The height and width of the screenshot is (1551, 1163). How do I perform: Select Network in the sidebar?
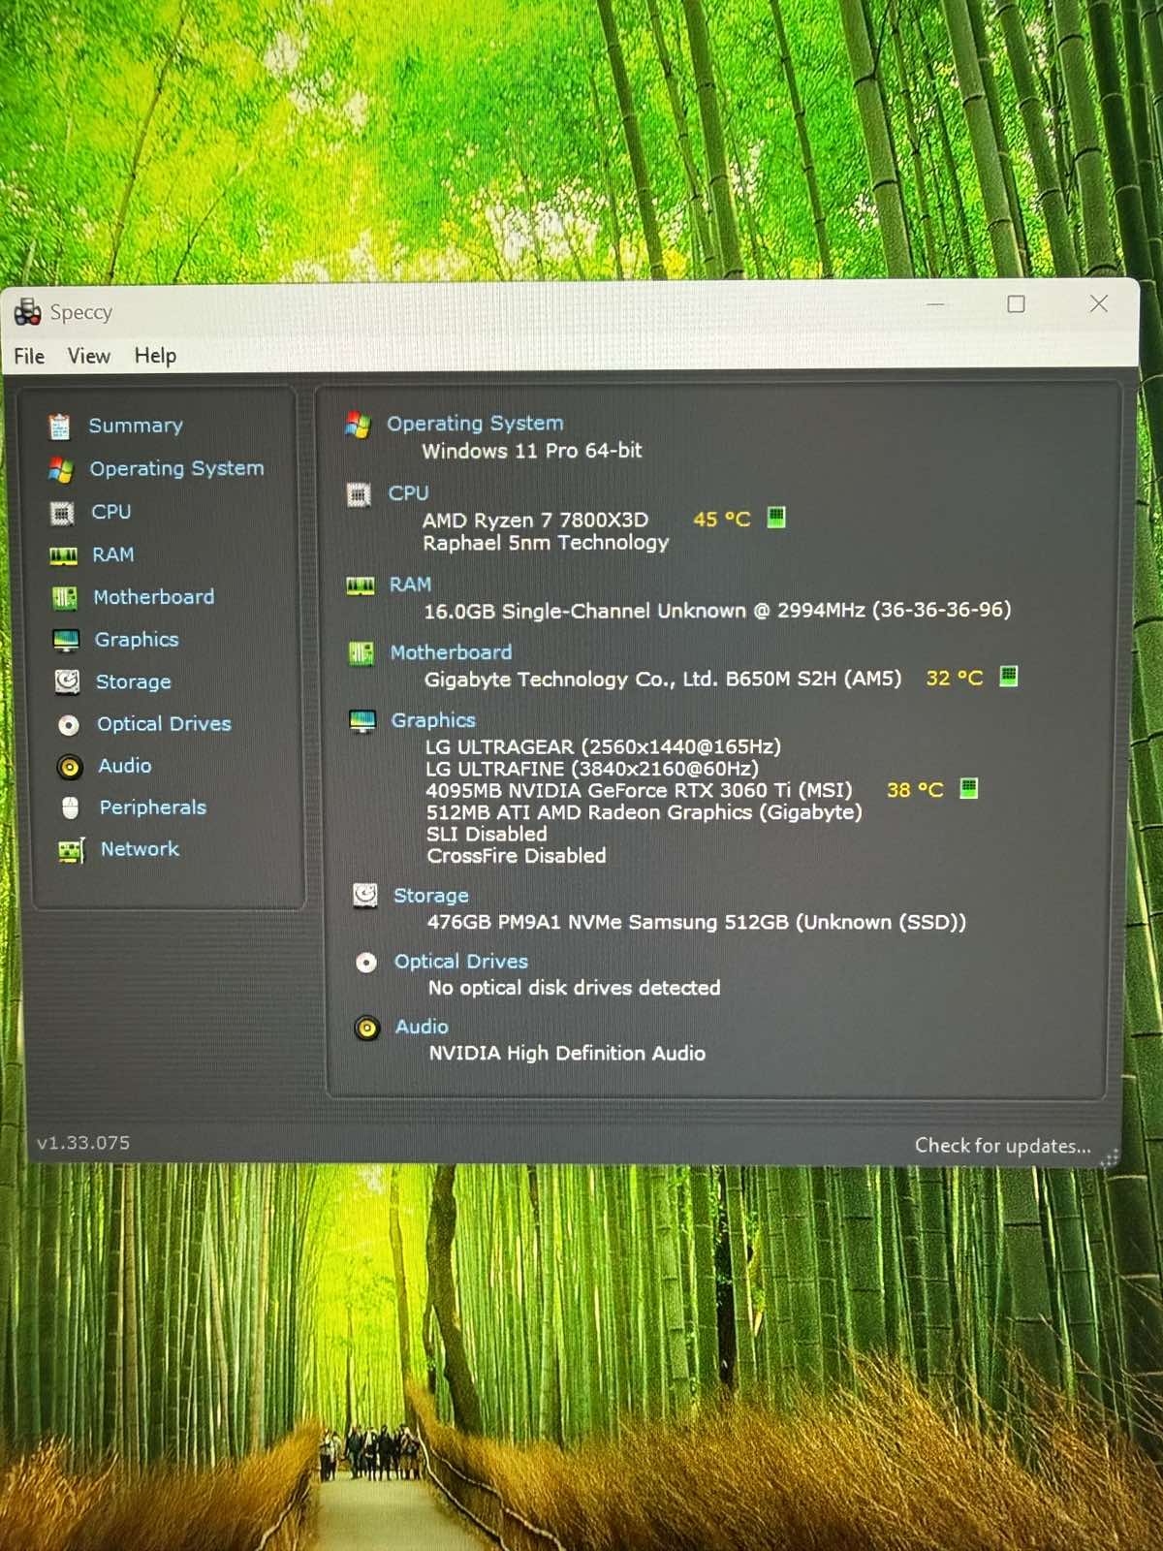[141, 849]
